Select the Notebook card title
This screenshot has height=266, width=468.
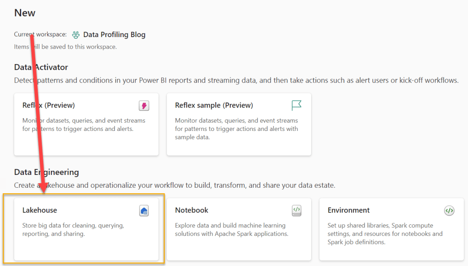coord(191,210)
